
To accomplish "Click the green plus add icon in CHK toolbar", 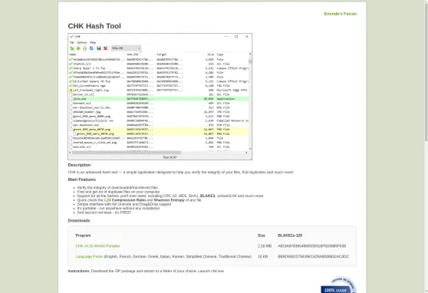I will (78, 48).
